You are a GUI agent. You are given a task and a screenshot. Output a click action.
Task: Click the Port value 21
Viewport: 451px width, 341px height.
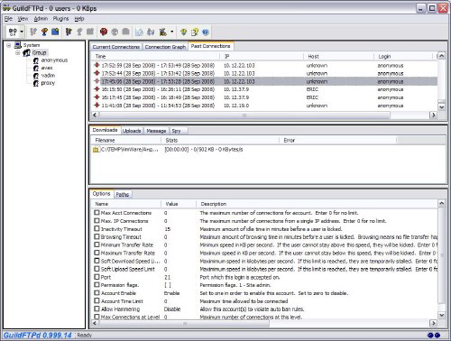[x=168, y=277]
